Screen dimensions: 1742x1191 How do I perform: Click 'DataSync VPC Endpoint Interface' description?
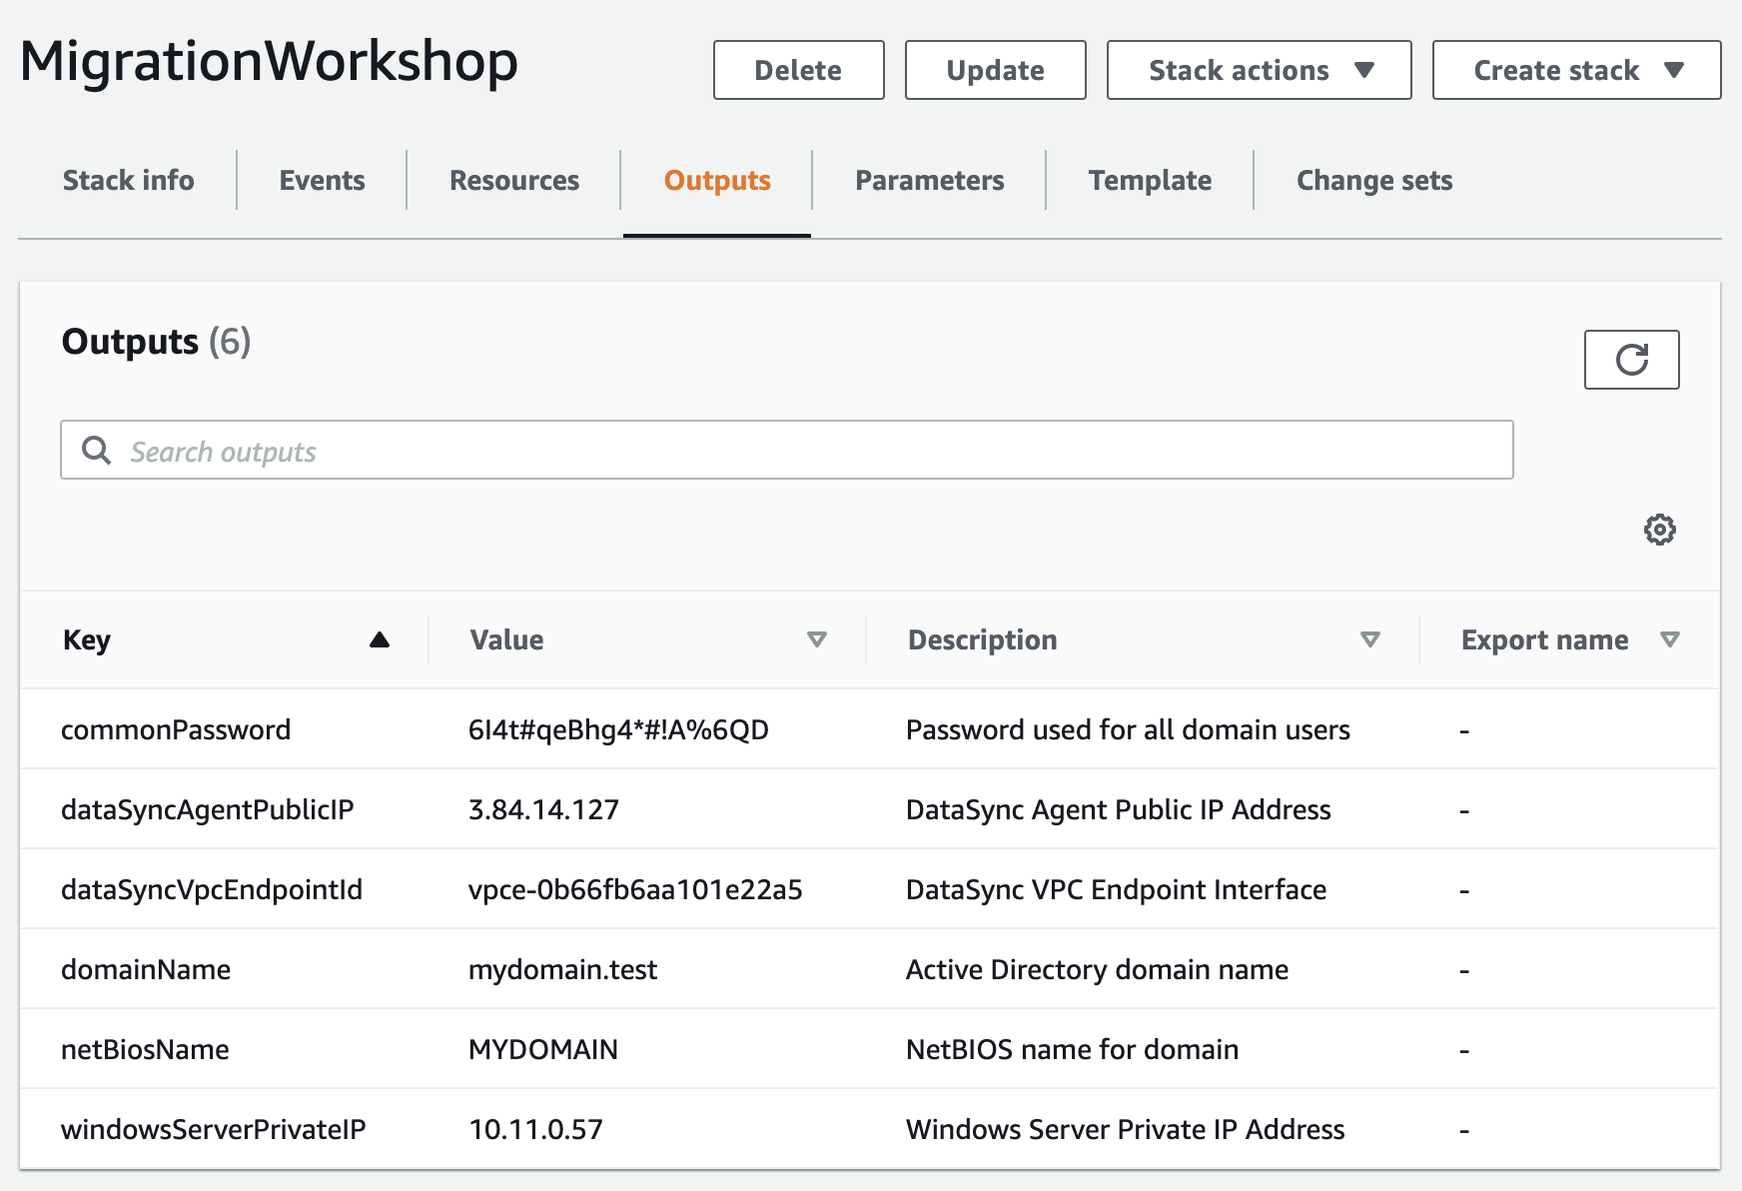(1117, 889)
